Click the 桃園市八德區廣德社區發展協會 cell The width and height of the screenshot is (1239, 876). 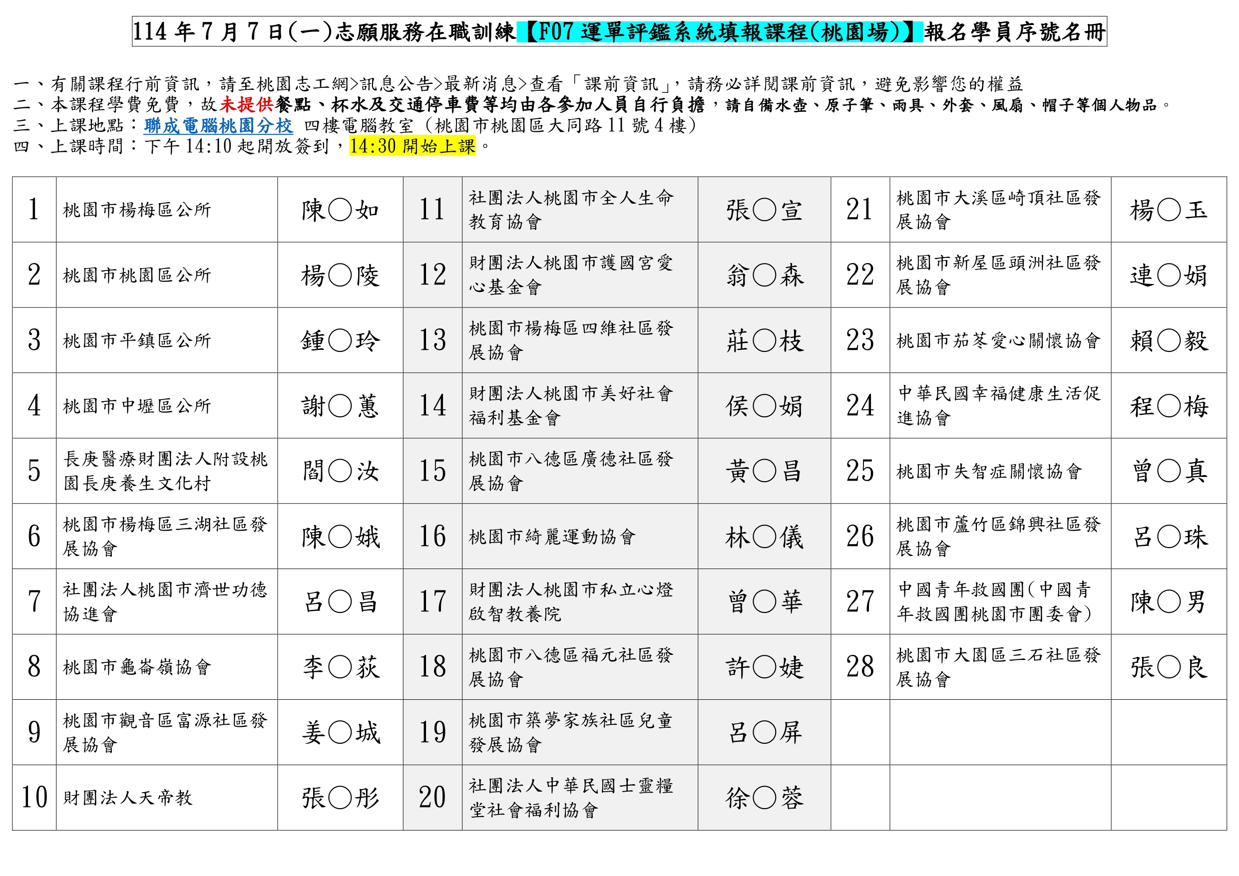click(580, 470)
